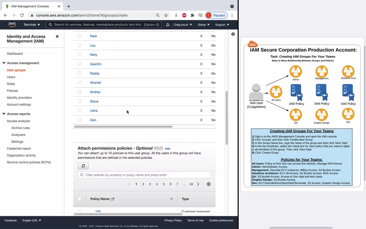Click the Admin group icon in diagram
The height and width of the screenshot is (229, 366).
pos(296,72)
